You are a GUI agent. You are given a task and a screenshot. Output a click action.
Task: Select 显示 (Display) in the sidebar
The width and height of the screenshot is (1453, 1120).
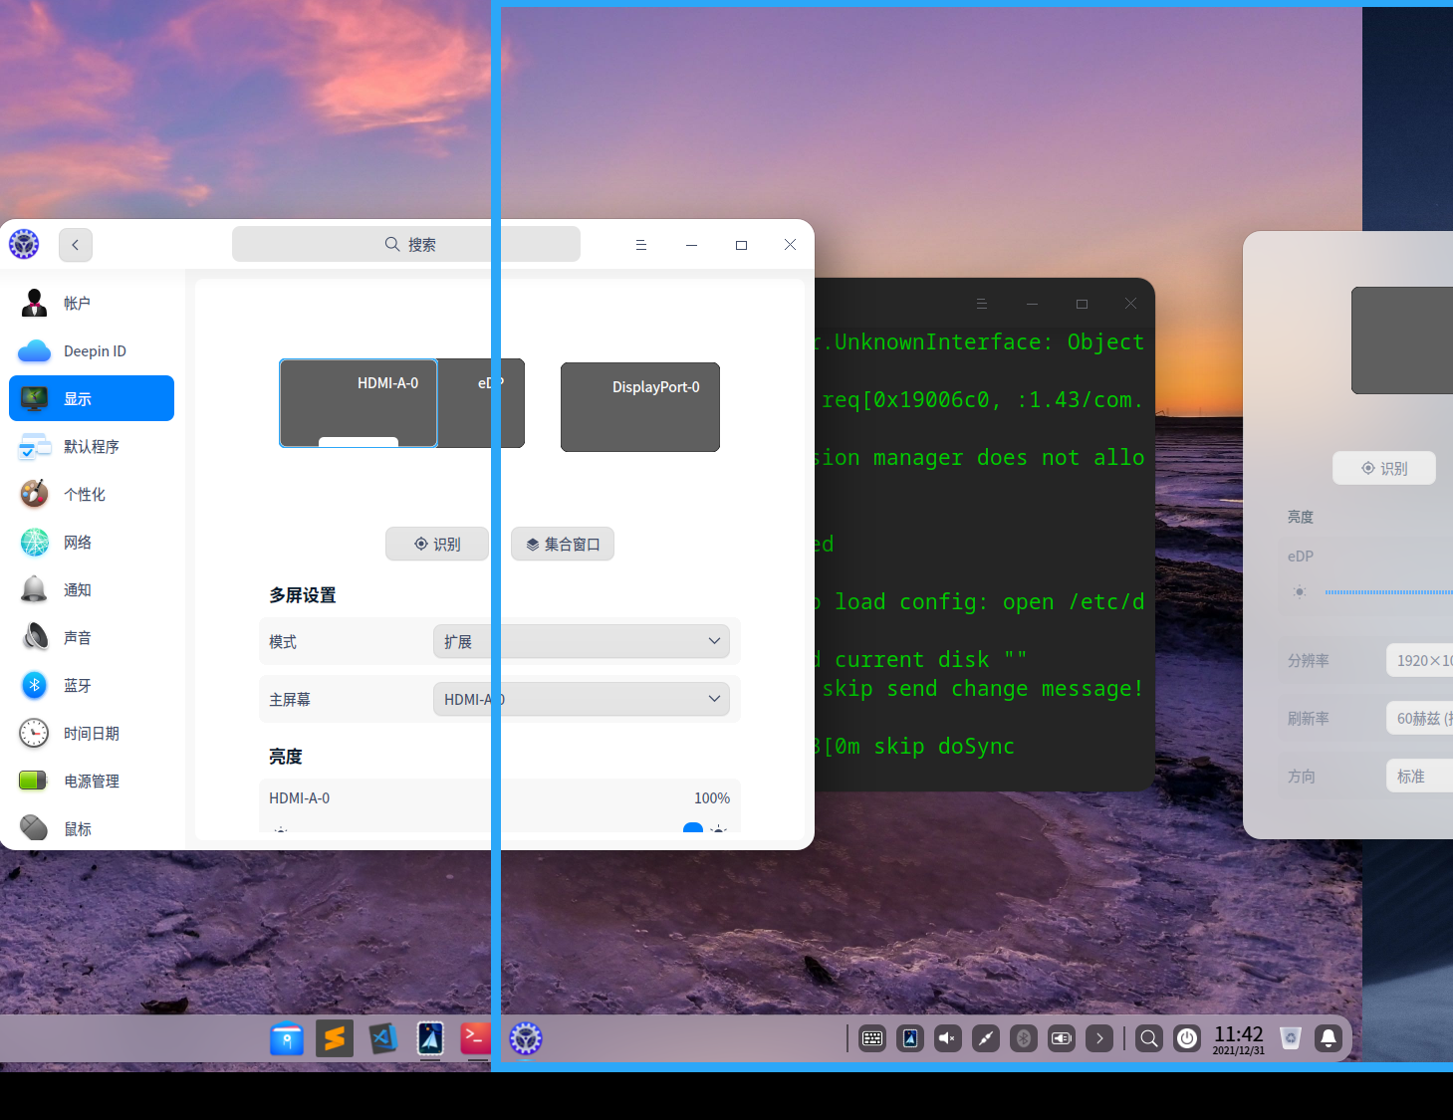pos(92,398)
